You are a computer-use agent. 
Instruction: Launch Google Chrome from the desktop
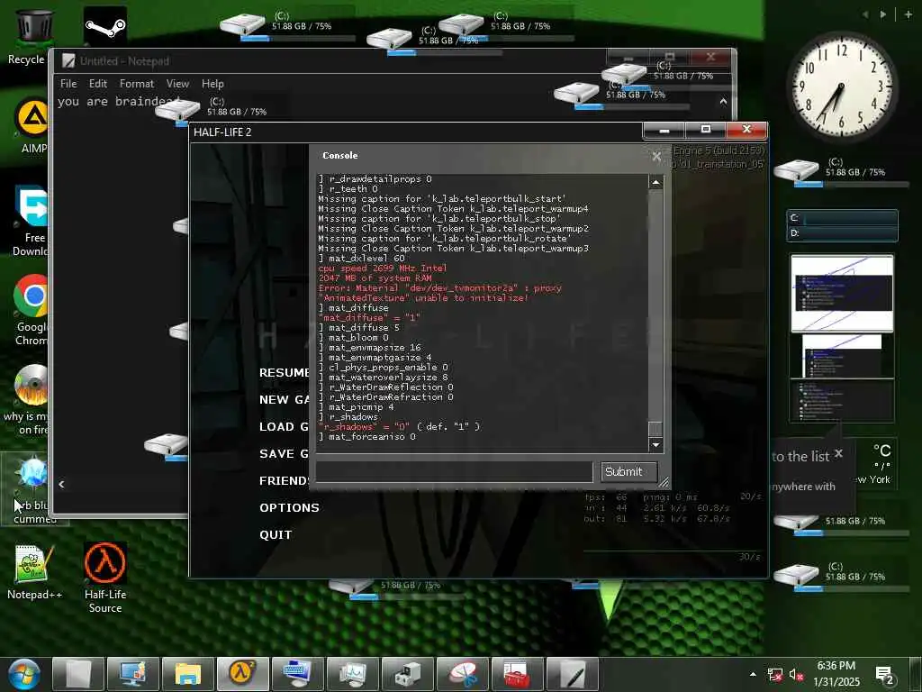tap(32, 310)
